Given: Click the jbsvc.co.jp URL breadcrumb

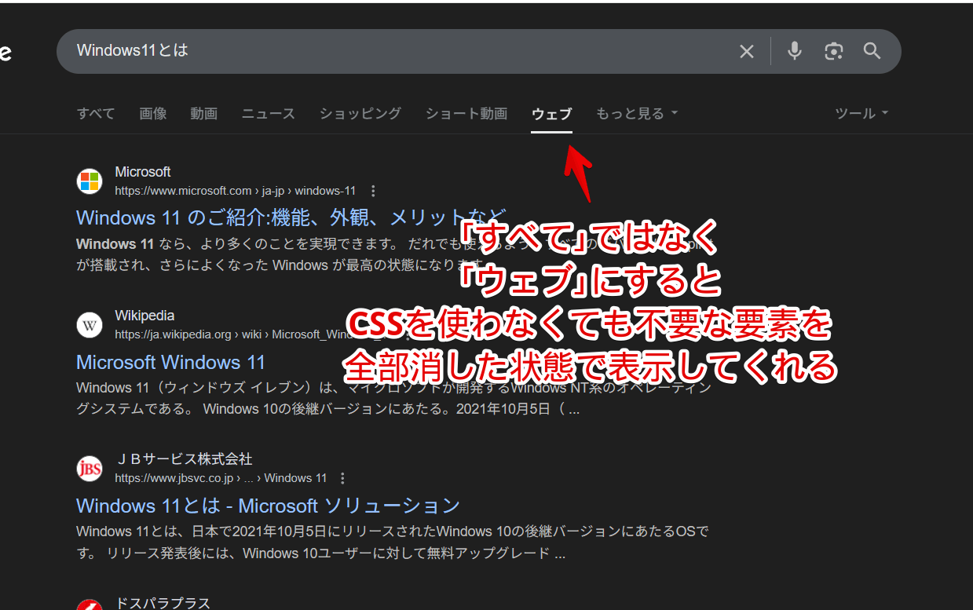Looking at the screenshot, I should point(221,478).
